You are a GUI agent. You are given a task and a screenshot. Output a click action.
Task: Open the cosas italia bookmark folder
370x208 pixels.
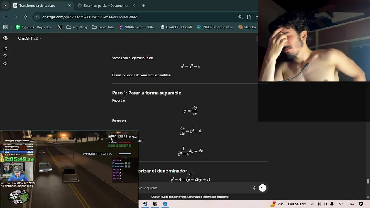(x=103, y=27)
